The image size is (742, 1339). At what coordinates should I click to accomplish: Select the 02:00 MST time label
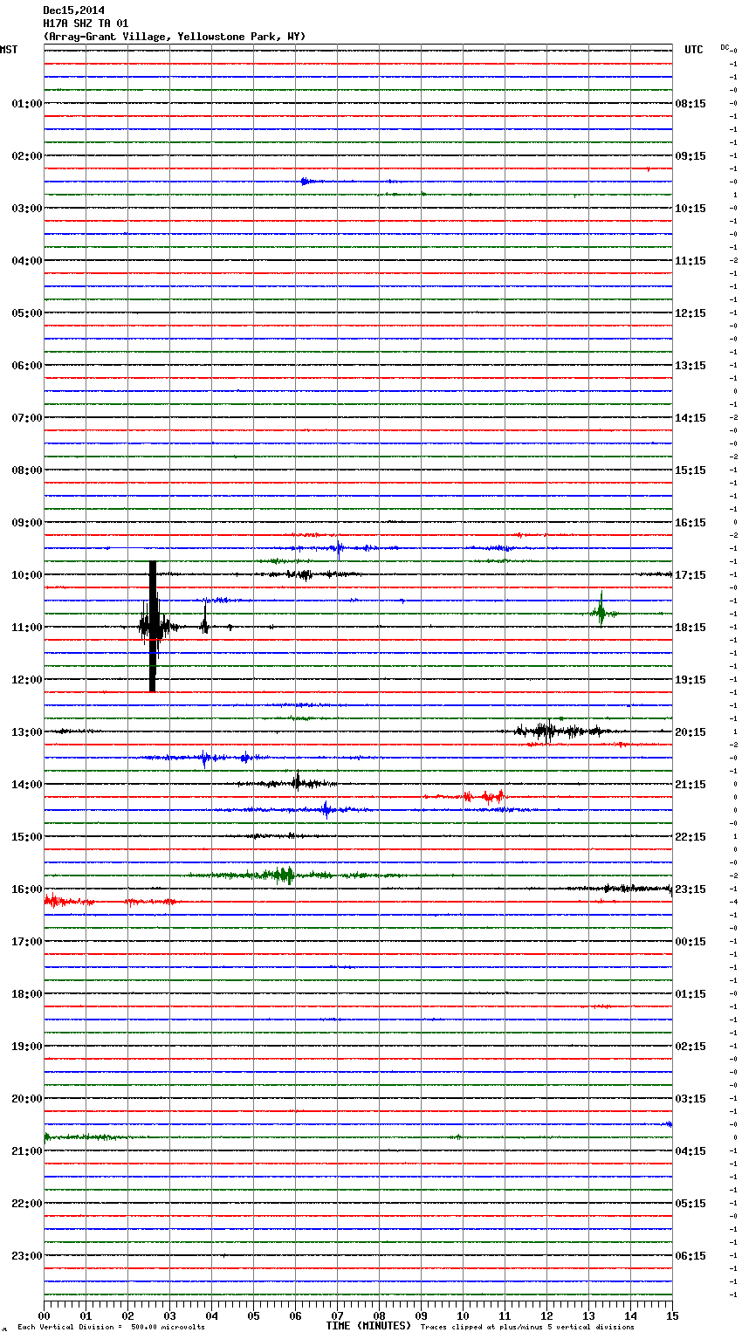click(x=26, y=156)
